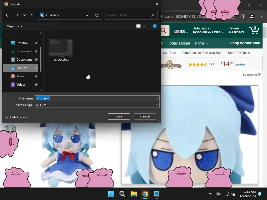The height and width of the screenshot is (200, 267).
Task: Open Amazon language EN dropdown
Action: (x=181, y=32)
